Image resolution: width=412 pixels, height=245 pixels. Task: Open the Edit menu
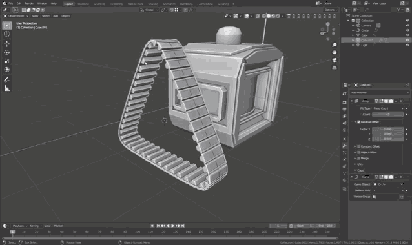[x=19, y=3]
